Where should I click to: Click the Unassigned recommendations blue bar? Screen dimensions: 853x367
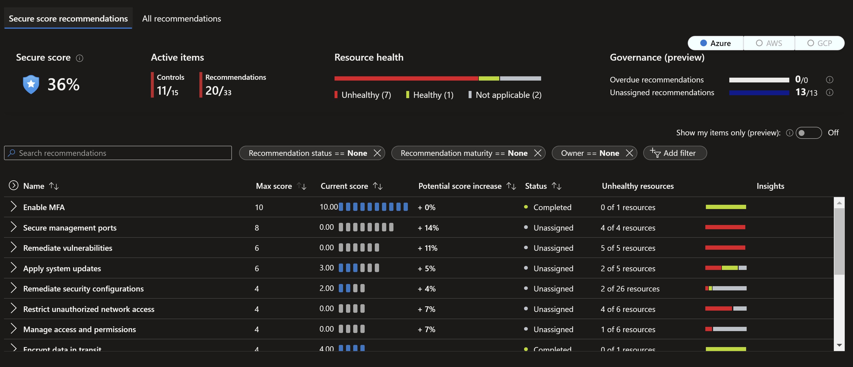click(x=759, y=93)
